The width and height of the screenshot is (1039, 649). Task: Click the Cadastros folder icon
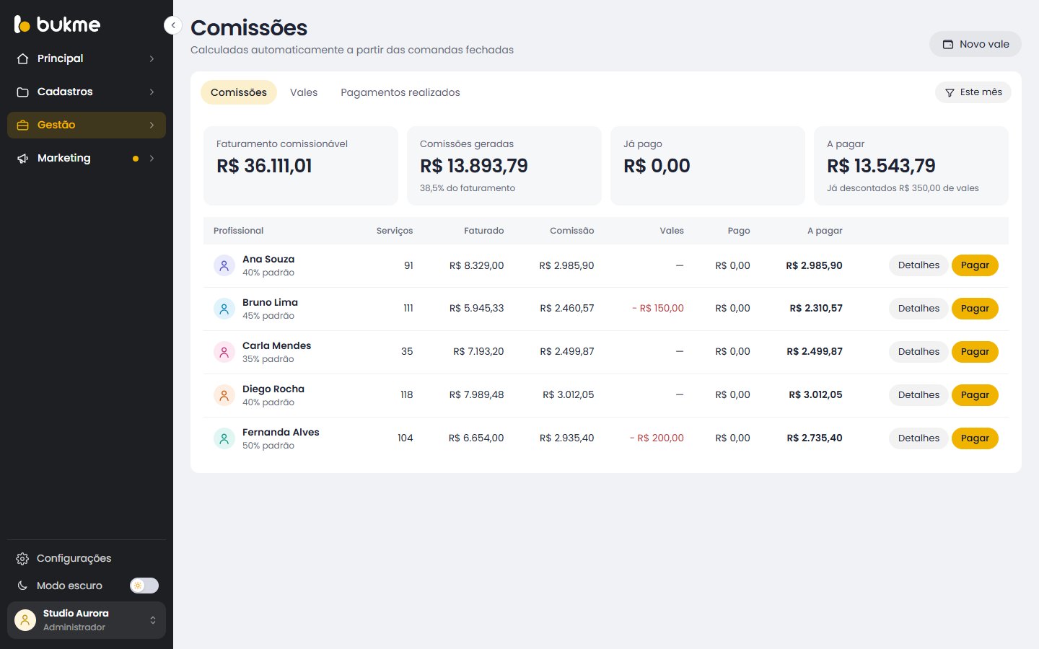22,92
